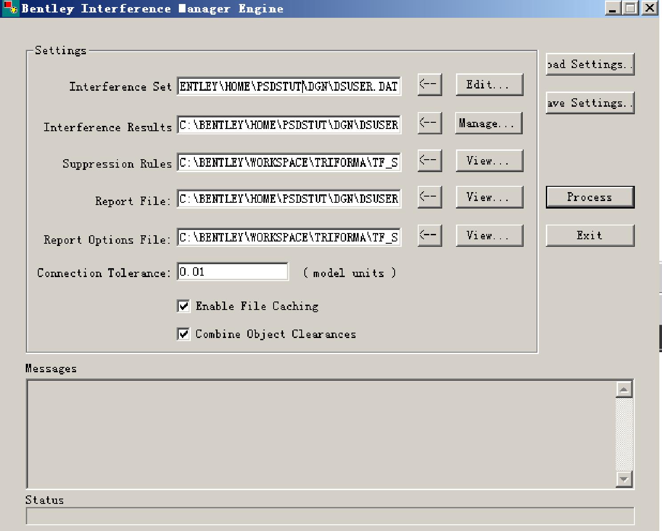This screenshot has width=662, height=531.
Task: Click the Exit button
Action: click(590, 235)
